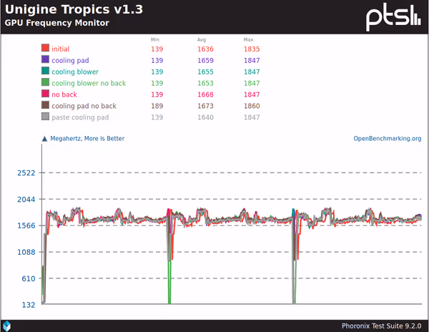Select the 'no back' legend label

pos(64,94)
